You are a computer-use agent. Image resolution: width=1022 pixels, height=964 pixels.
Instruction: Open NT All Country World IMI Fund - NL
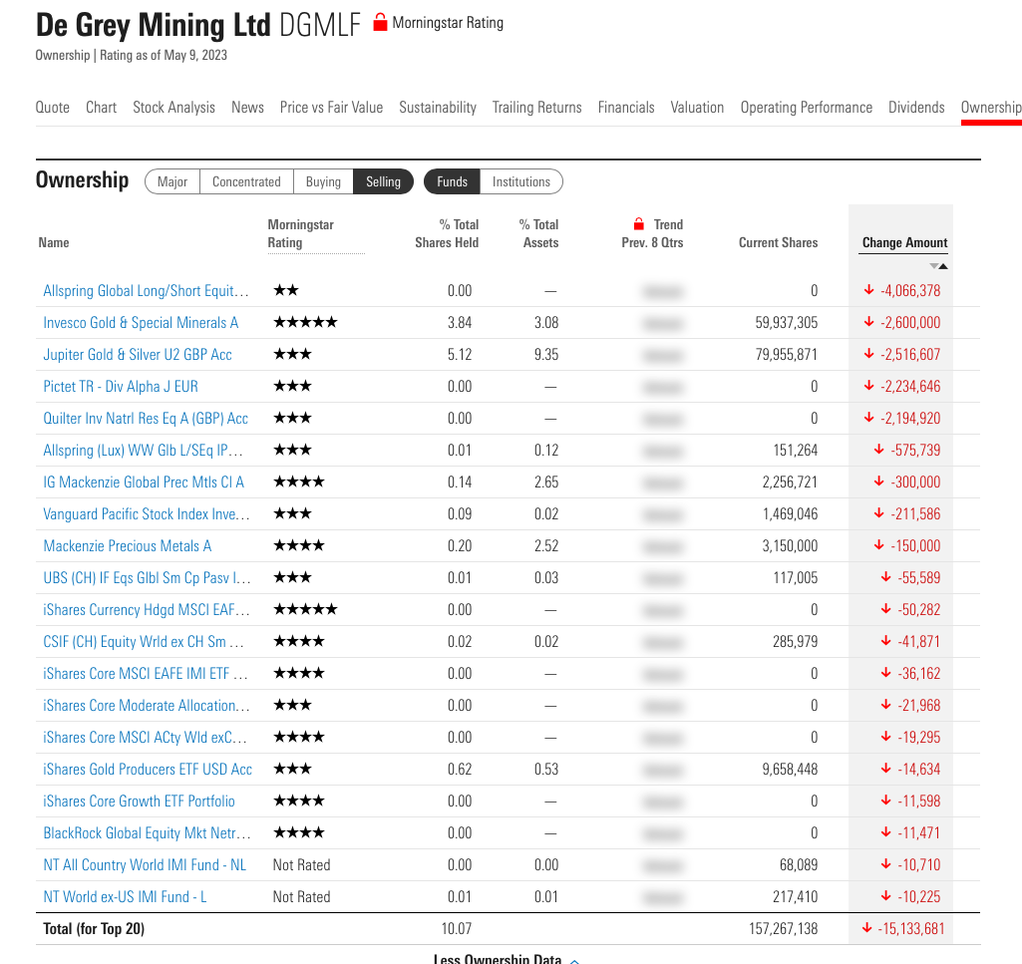click(x=145, y=865)
